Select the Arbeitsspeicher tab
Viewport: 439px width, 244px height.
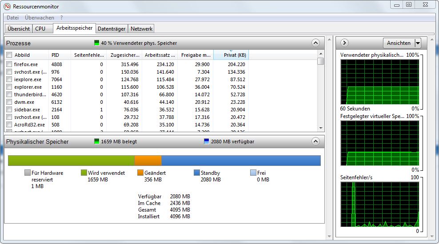tap(74, 28)
